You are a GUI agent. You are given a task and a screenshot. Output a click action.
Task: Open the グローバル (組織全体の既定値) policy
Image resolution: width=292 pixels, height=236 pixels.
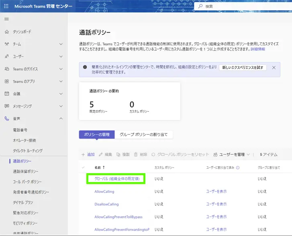tap(117, 179)
